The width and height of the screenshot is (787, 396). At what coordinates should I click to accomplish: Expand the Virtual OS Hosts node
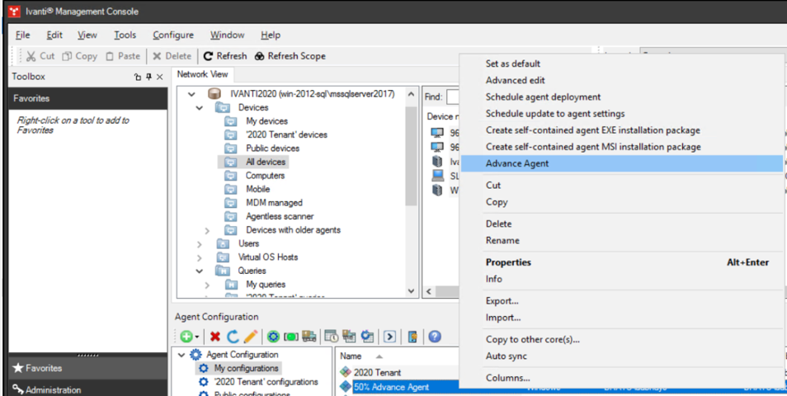pyautogui.click(x=200, y=257)
